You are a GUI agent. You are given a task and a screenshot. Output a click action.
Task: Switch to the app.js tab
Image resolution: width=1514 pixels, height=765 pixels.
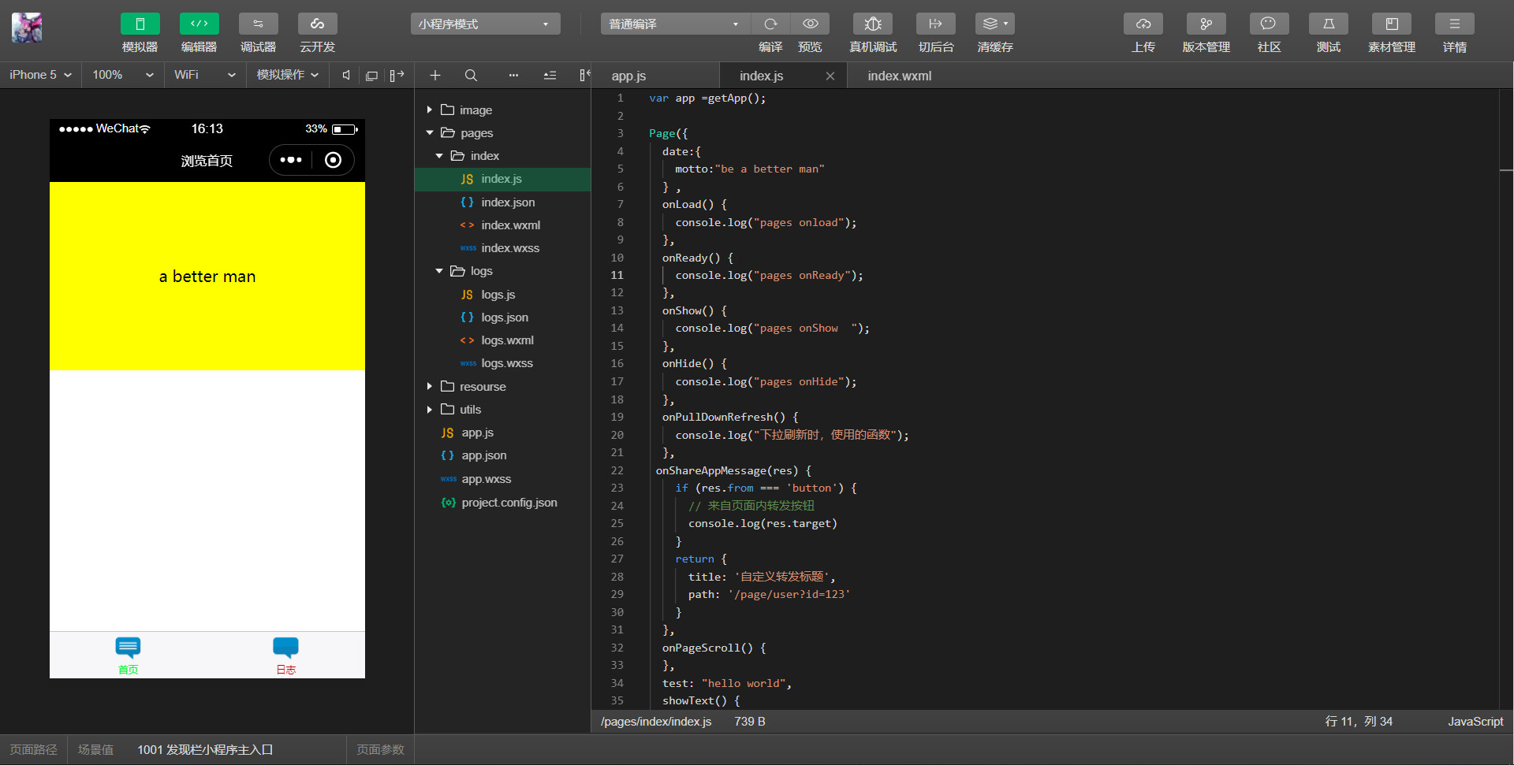coord(628,76)
